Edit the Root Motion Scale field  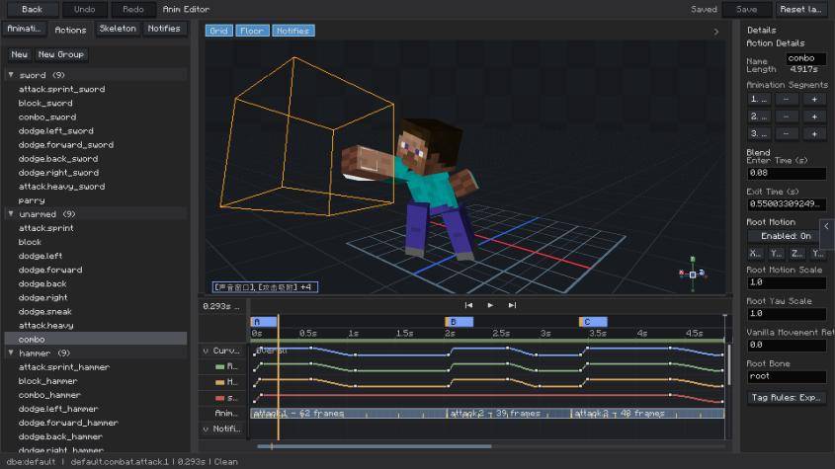(787, 282)
